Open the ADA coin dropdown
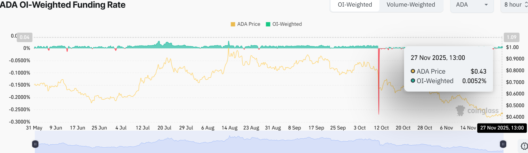Image resolution: width=528 pixels, height=153 pixels. click(x=472, y=5)
